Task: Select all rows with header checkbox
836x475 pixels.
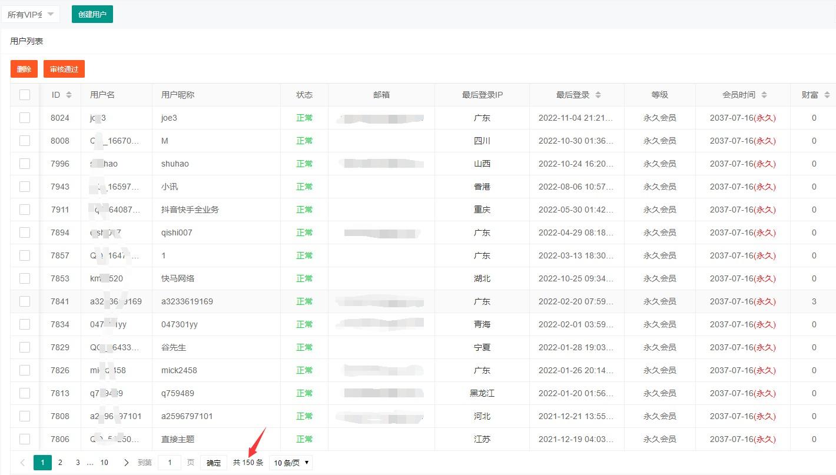Action: tap(25, 95)
